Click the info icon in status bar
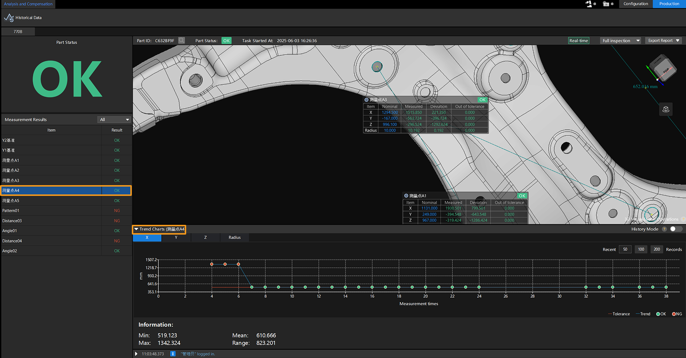 172,354
